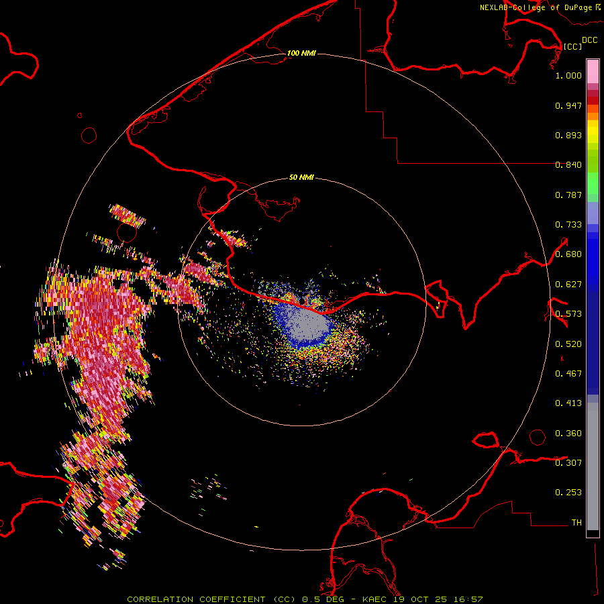The image size is (604, 604).
Task: Click the 0.893 legend value
Action: tap(568, 135)
